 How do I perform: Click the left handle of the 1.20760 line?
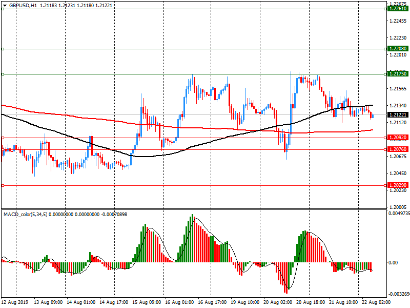click(3, 149)
